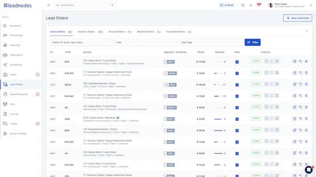Screen dimensions: 316x177
Task: Click the blue Filter button
Action: (x=252, y=42)
